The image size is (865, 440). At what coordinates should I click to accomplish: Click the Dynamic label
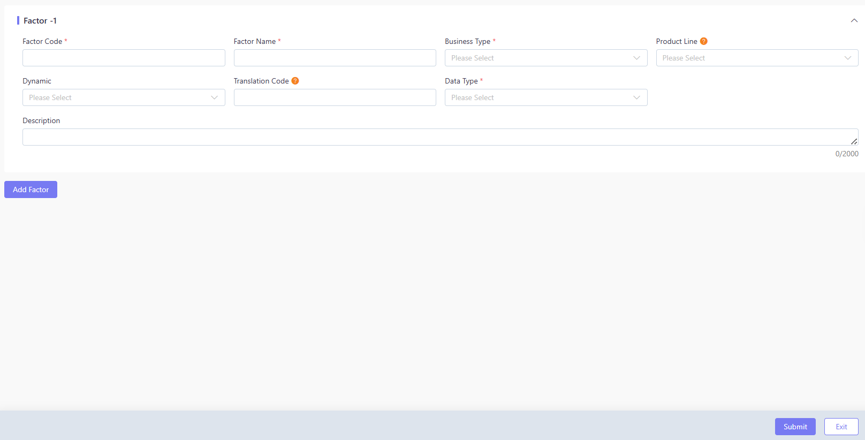point(37,81)
